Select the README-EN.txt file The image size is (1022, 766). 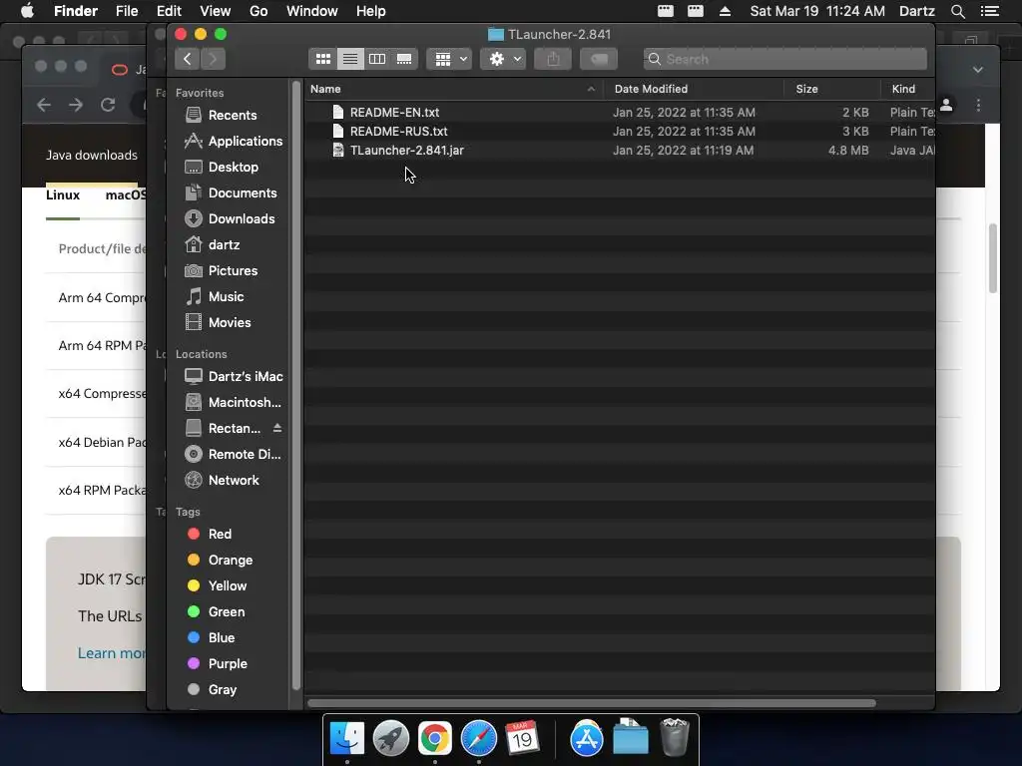point(620,112)
